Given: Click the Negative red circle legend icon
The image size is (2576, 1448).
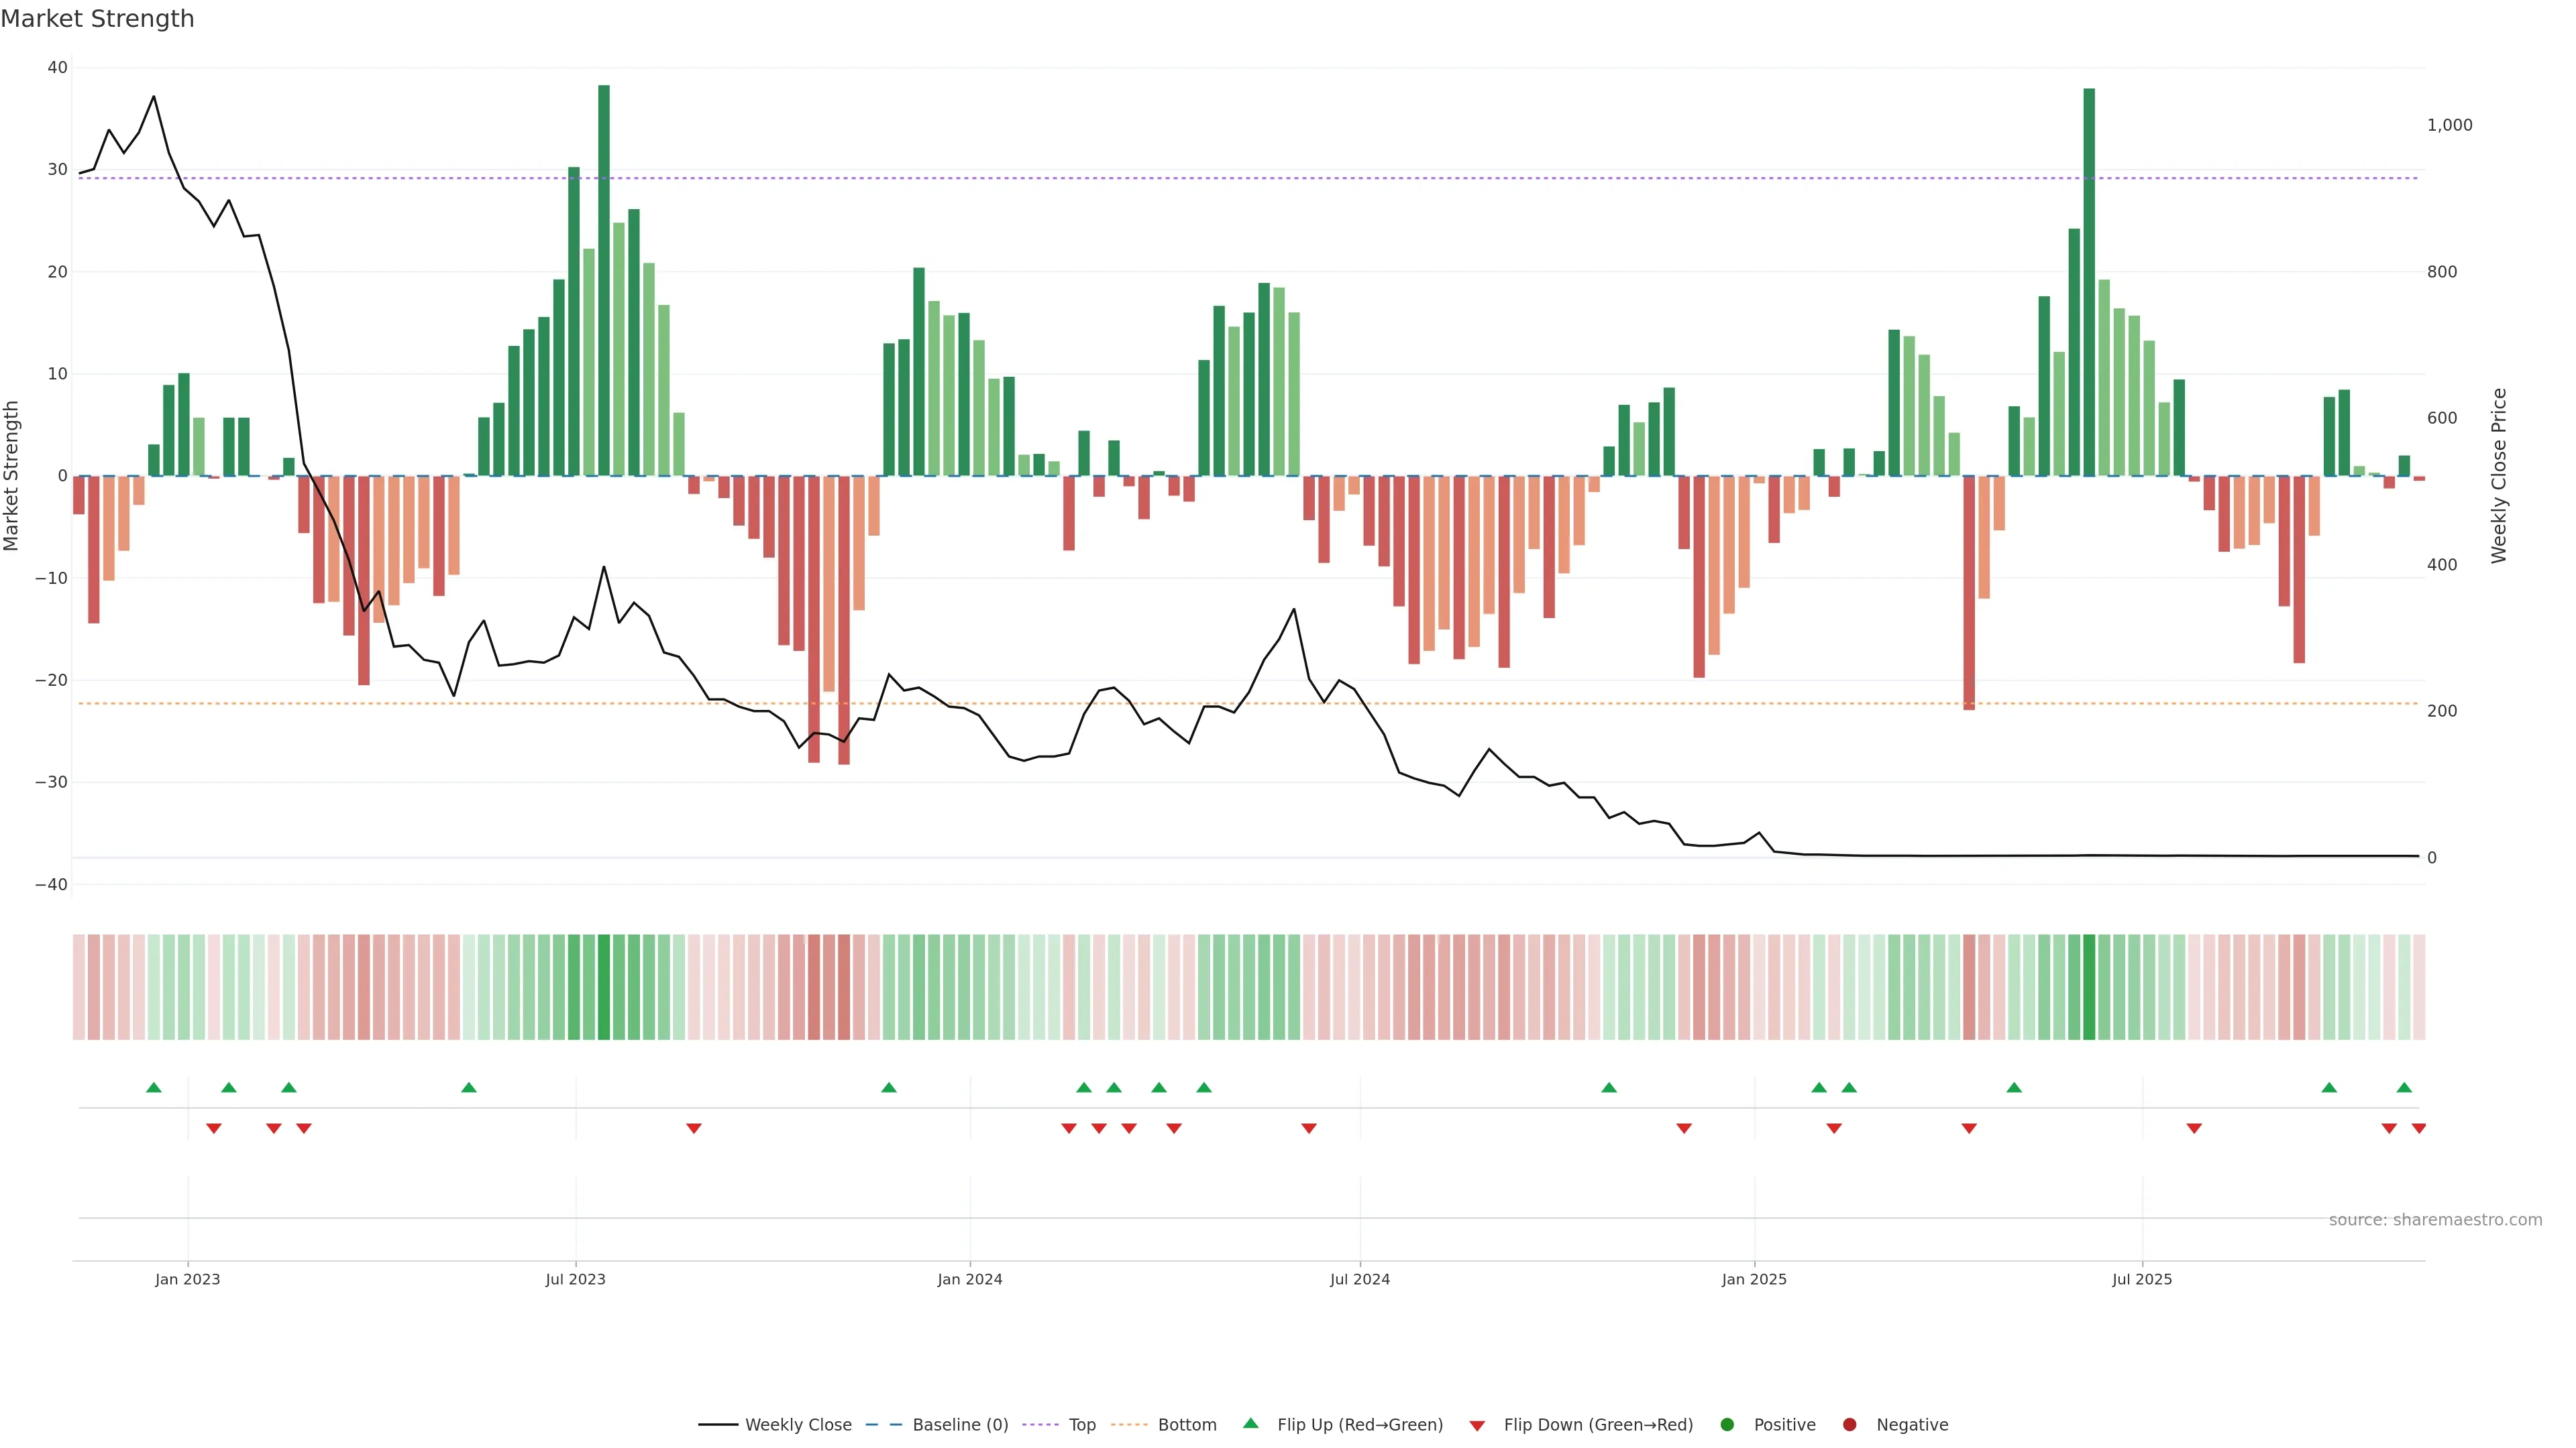Looking at the screenshot, I should point(1849,1425).
